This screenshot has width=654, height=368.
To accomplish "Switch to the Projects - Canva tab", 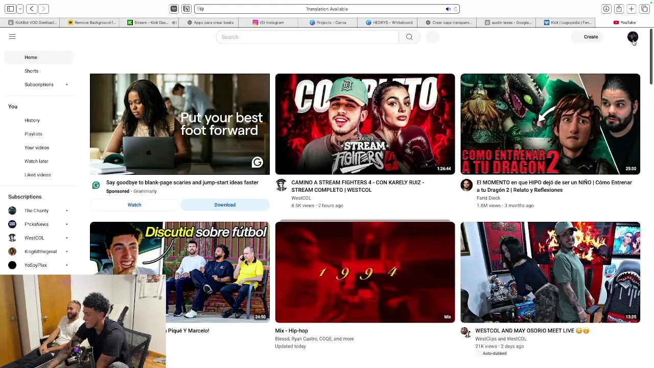I will (x=328, y=22).
